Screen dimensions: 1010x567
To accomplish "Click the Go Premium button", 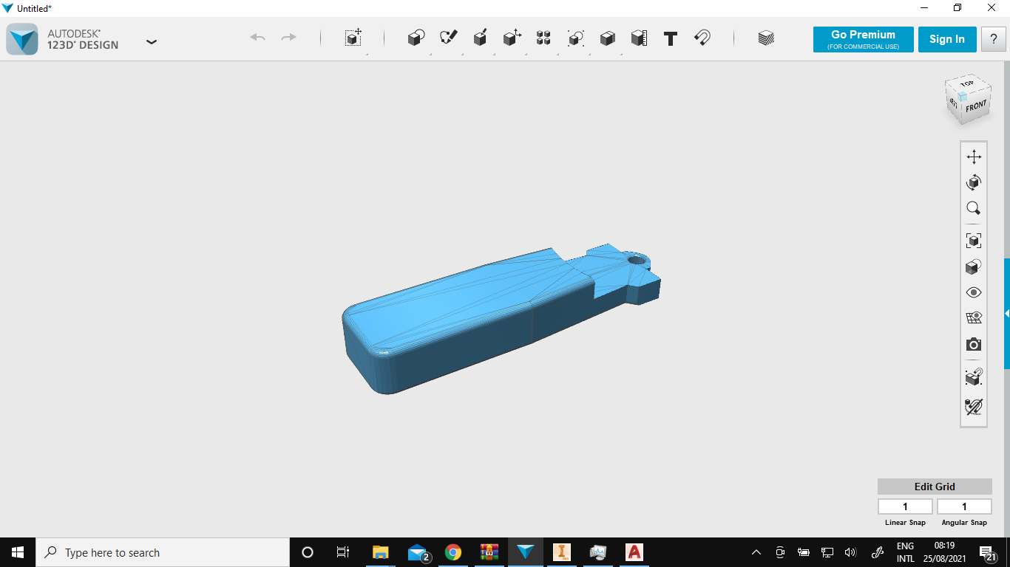I will pyautogui.click(x=863, y=39).
